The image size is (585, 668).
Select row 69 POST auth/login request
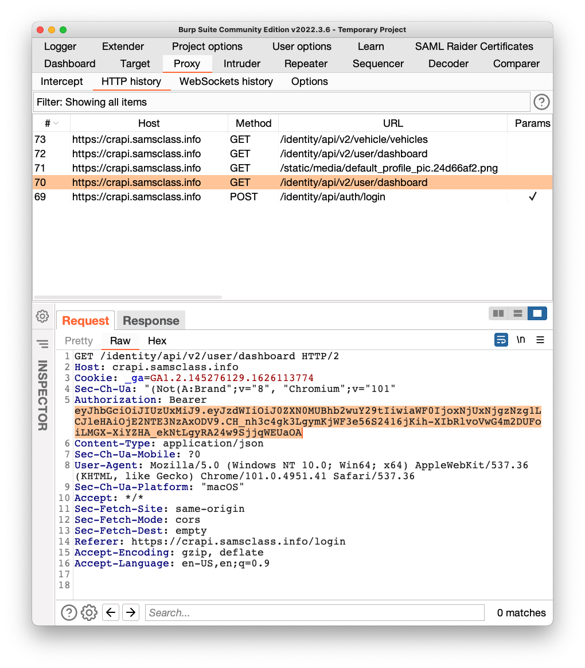292,197
